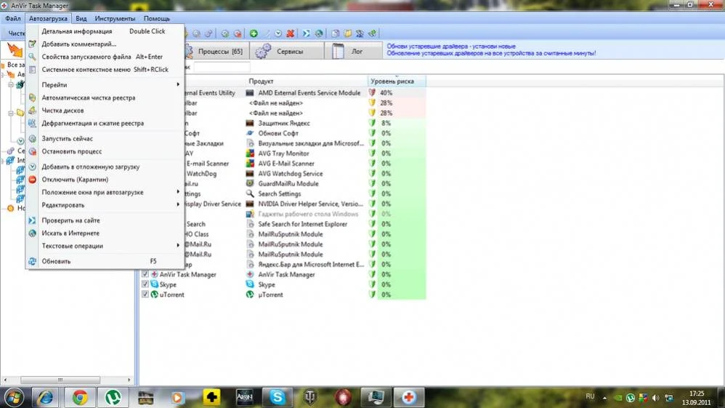Viewport: 725px width, 408px height.
Task: Uncheck the Skype startup checkbox
Action: tap(145, 284)
